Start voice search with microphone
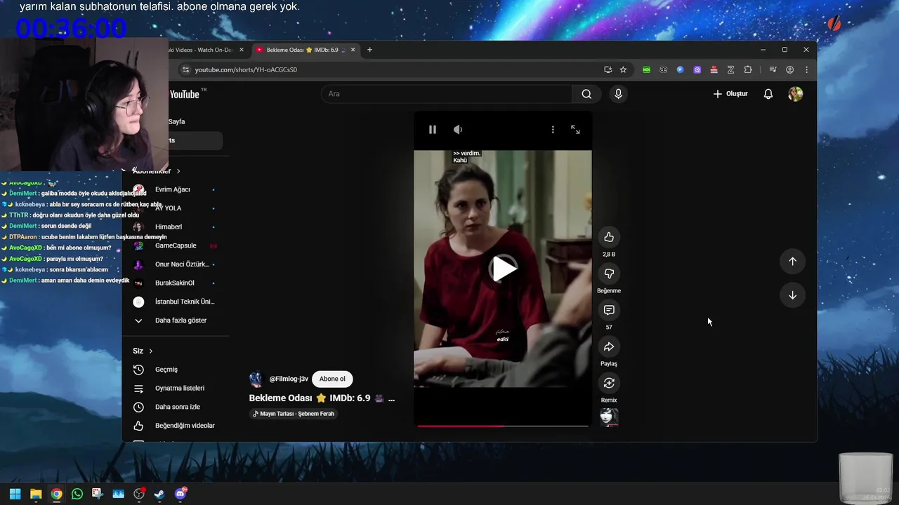 point(618,94)
